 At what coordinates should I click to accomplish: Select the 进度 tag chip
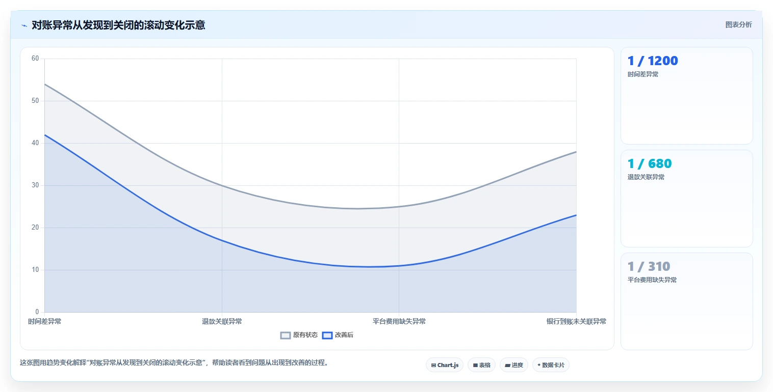(x=514, y=365)
